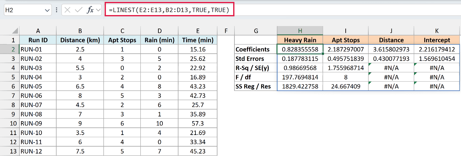Click the 'Rain (min)' header cell
This screenshot has width=461, height=156.
coord(160,40)
